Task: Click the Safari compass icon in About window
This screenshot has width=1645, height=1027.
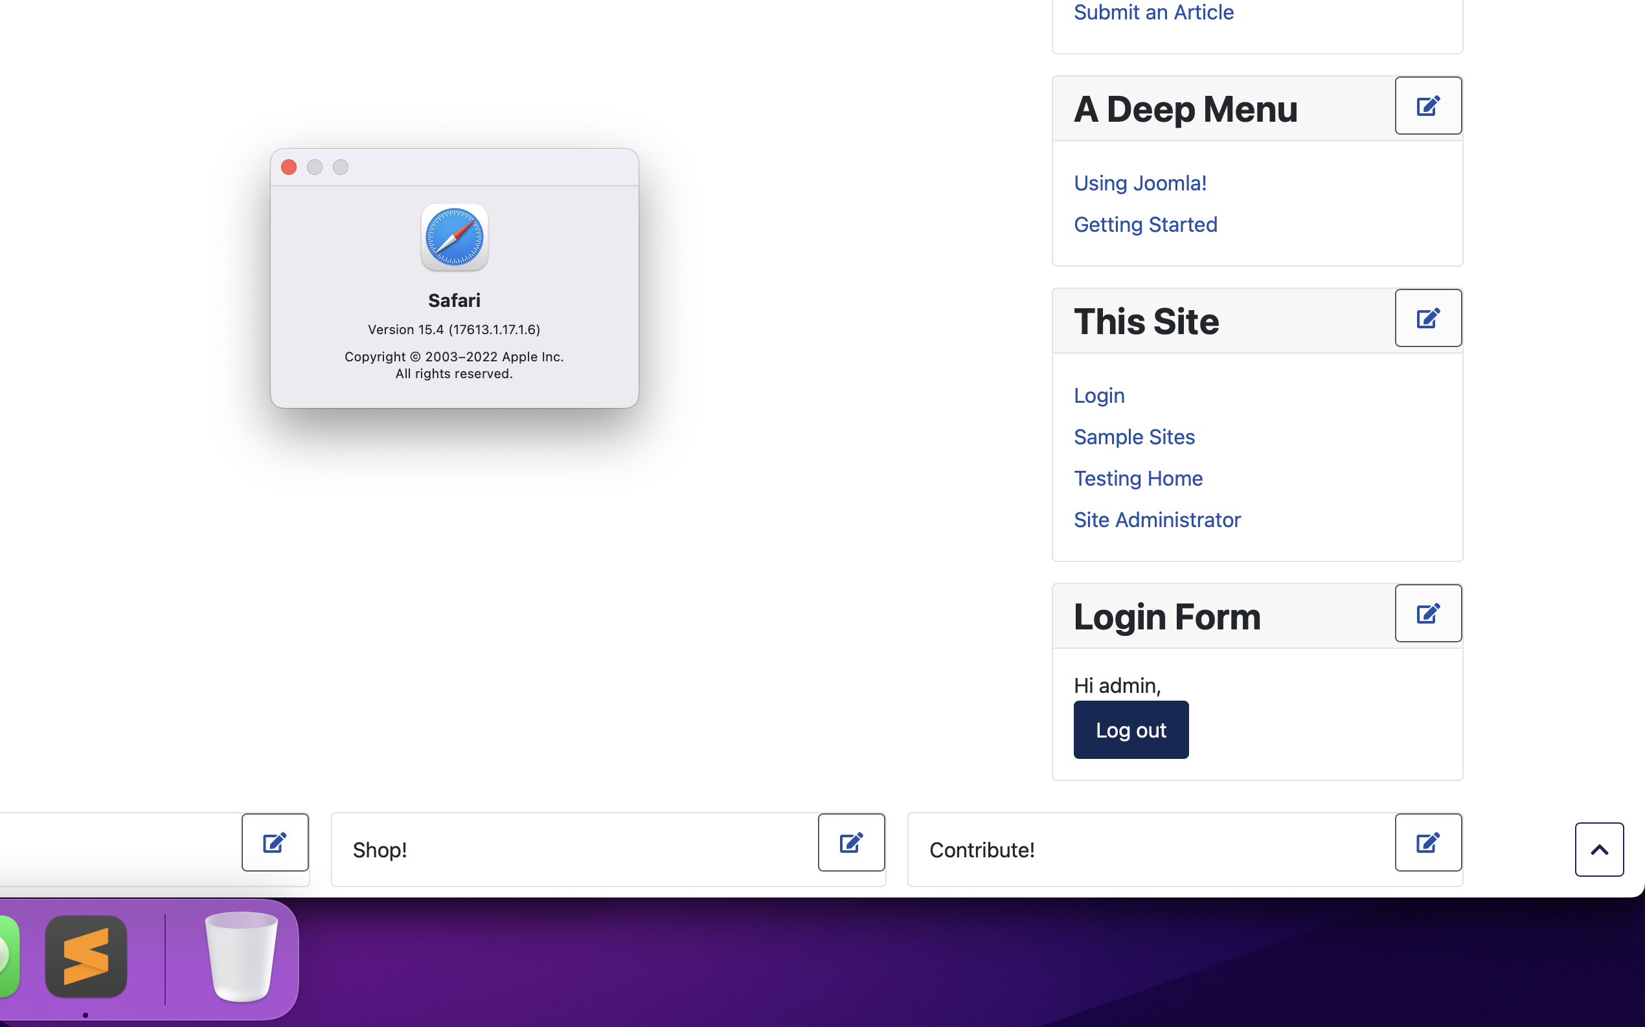Action: (x=455, y=238)
